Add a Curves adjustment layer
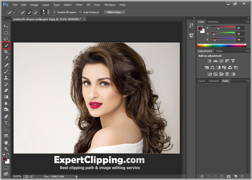Viewport: 252px width, 180px height. pos(221,61)
